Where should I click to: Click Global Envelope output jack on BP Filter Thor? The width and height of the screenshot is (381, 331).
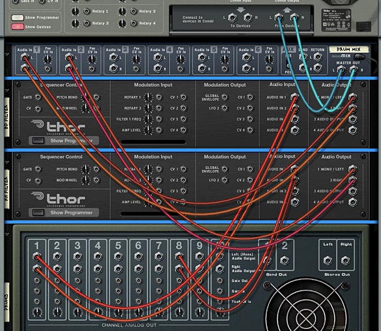tap(225, 97)
